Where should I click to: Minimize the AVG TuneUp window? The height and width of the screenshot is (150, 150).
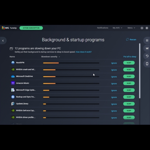[142, 28]
